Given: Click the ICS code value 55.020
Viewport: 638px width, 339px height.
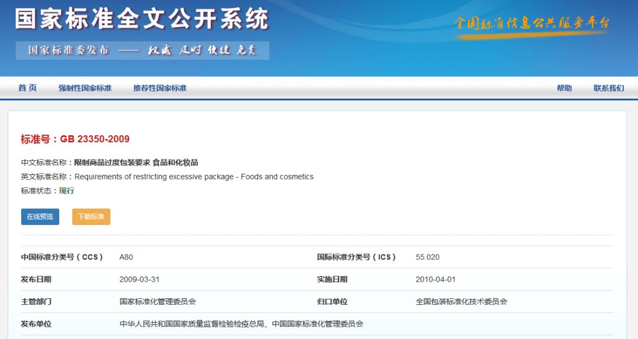Looking at the screenshot, I should click(x=427, y=257).
